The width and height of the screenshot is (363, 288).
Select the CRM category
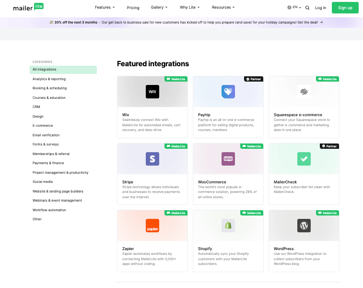[36, 107]
